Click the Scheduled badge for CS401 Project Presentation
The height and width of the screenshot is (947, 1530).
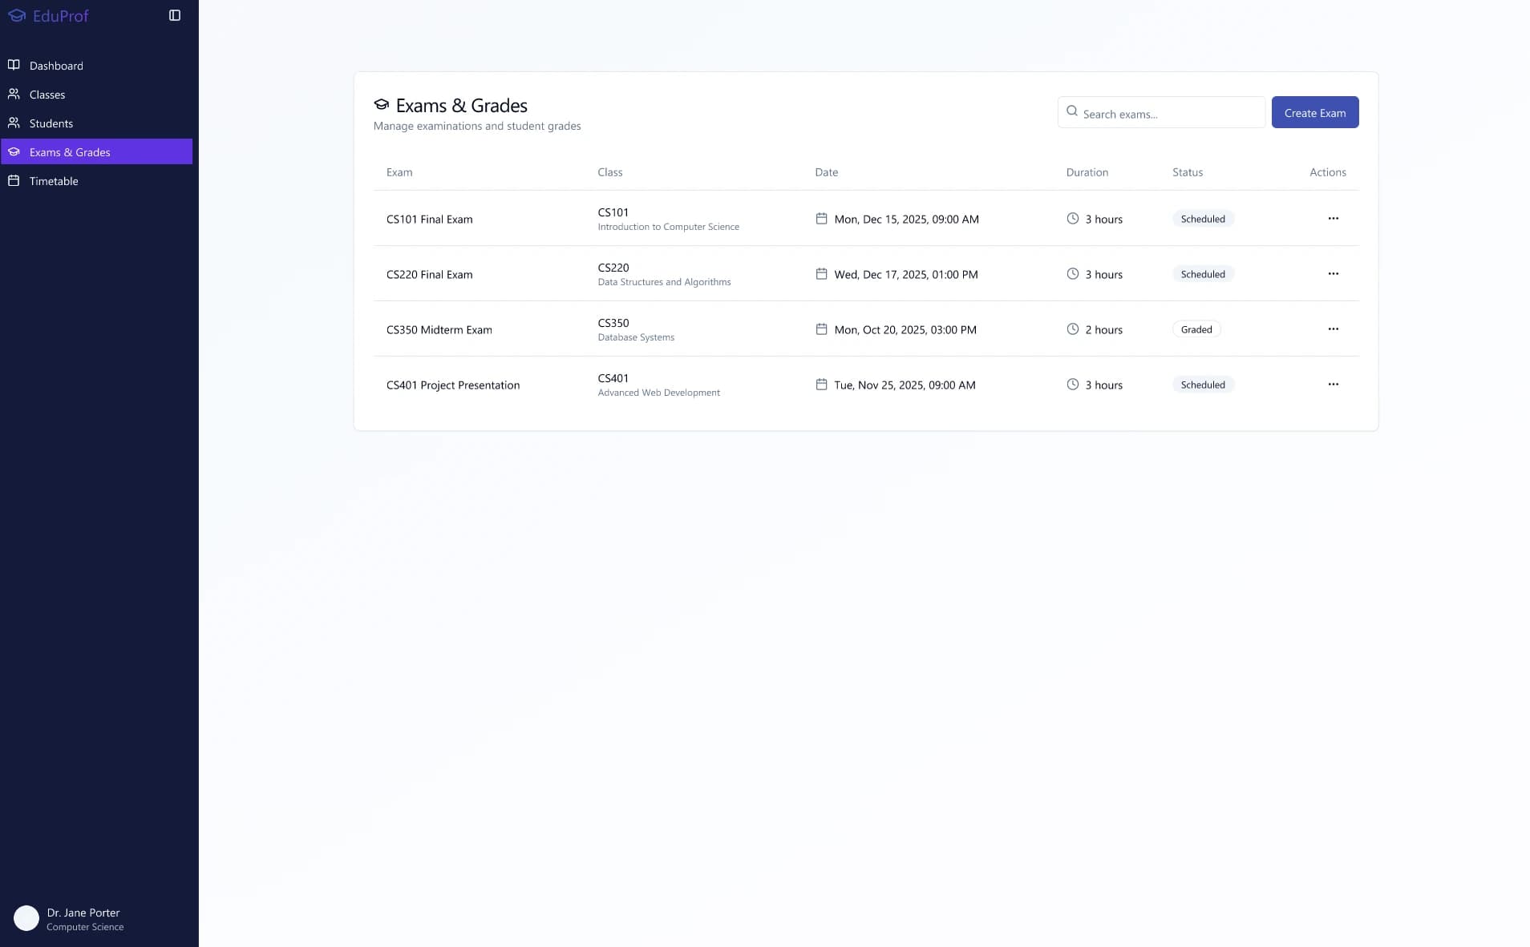(x=1203, y=385)
